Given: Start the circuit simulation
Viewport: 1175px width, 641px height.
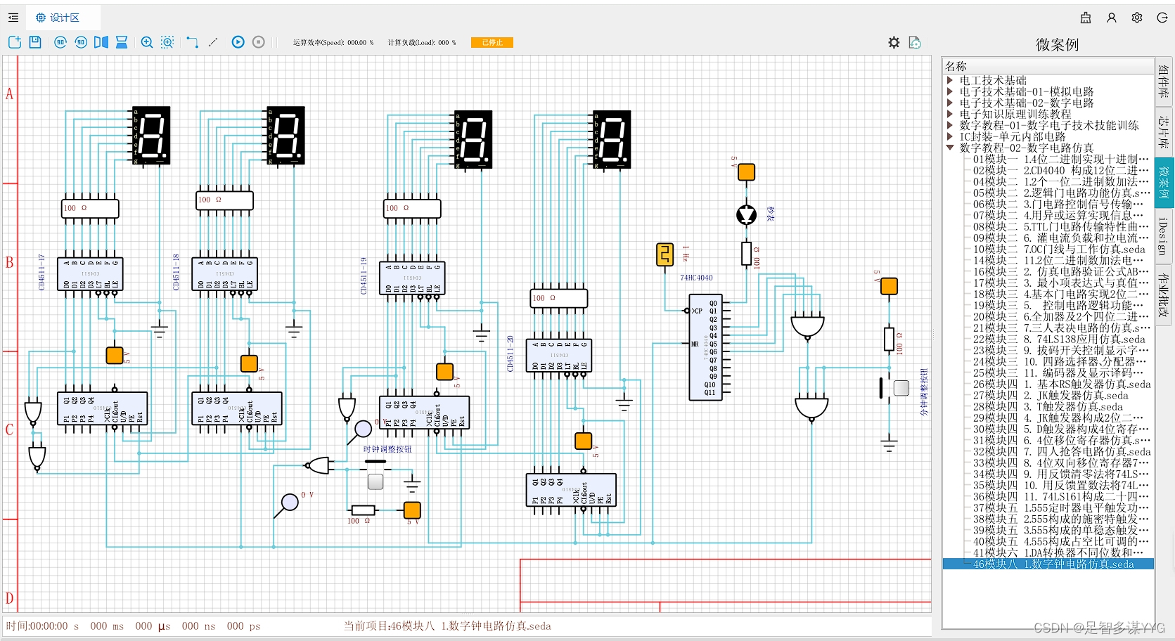Looking at the screenshot, I should (x=238, y=42).
